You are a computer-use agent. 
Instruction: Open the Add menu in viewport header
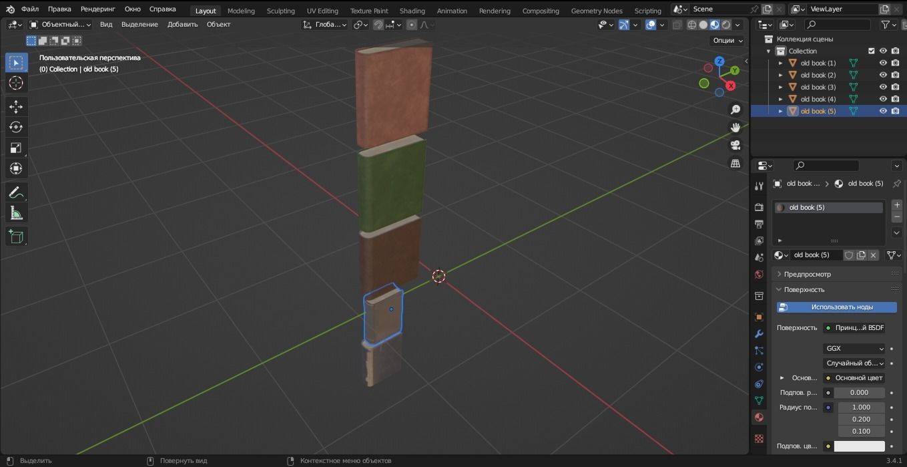tap(182, 25)
